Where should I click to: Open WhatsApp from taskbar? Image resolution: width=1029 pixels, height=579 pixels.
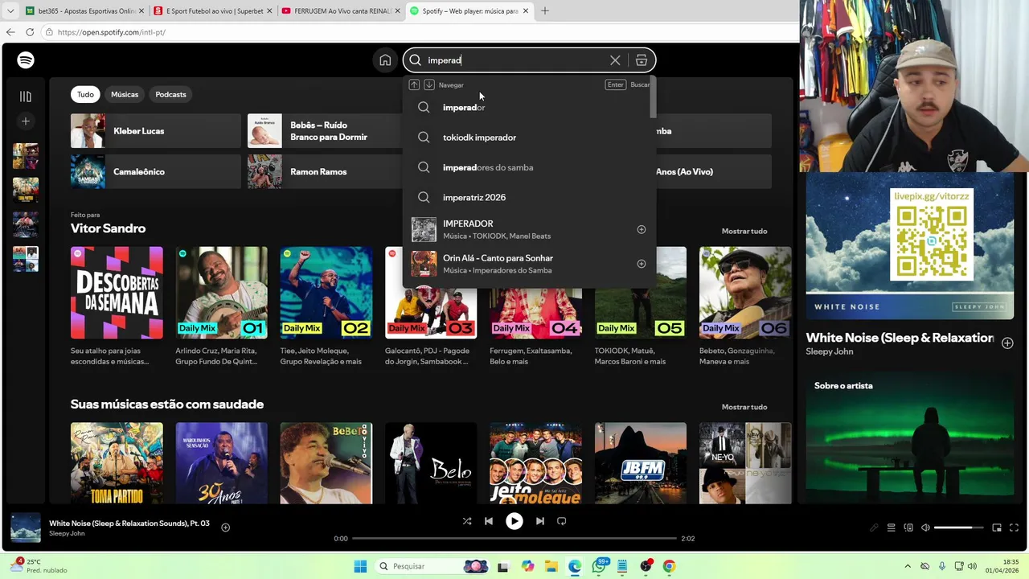[599, 566]
